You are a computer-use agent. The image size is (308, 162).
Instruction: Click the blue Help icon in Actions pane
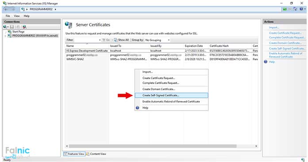pyautogui.click(x=266, y=62)
